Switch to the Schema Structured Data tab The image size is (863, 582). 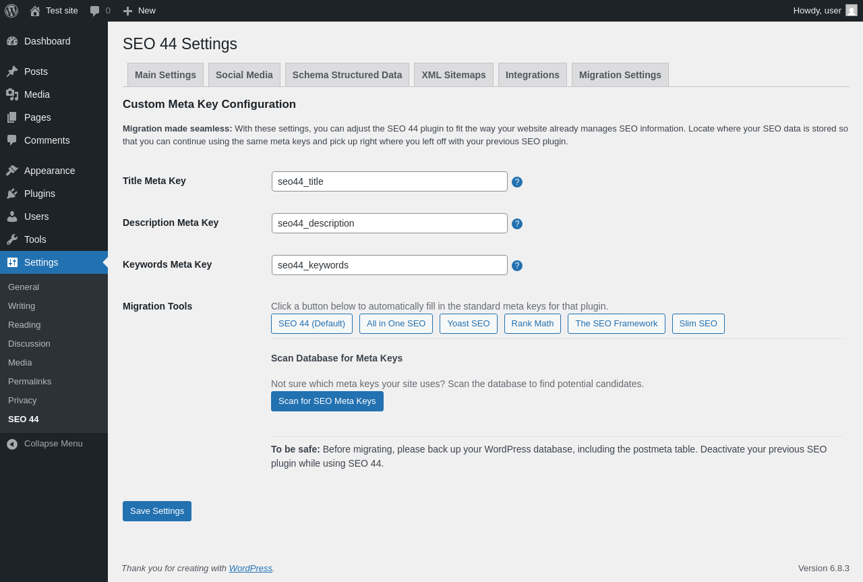(x=347, y=75)
